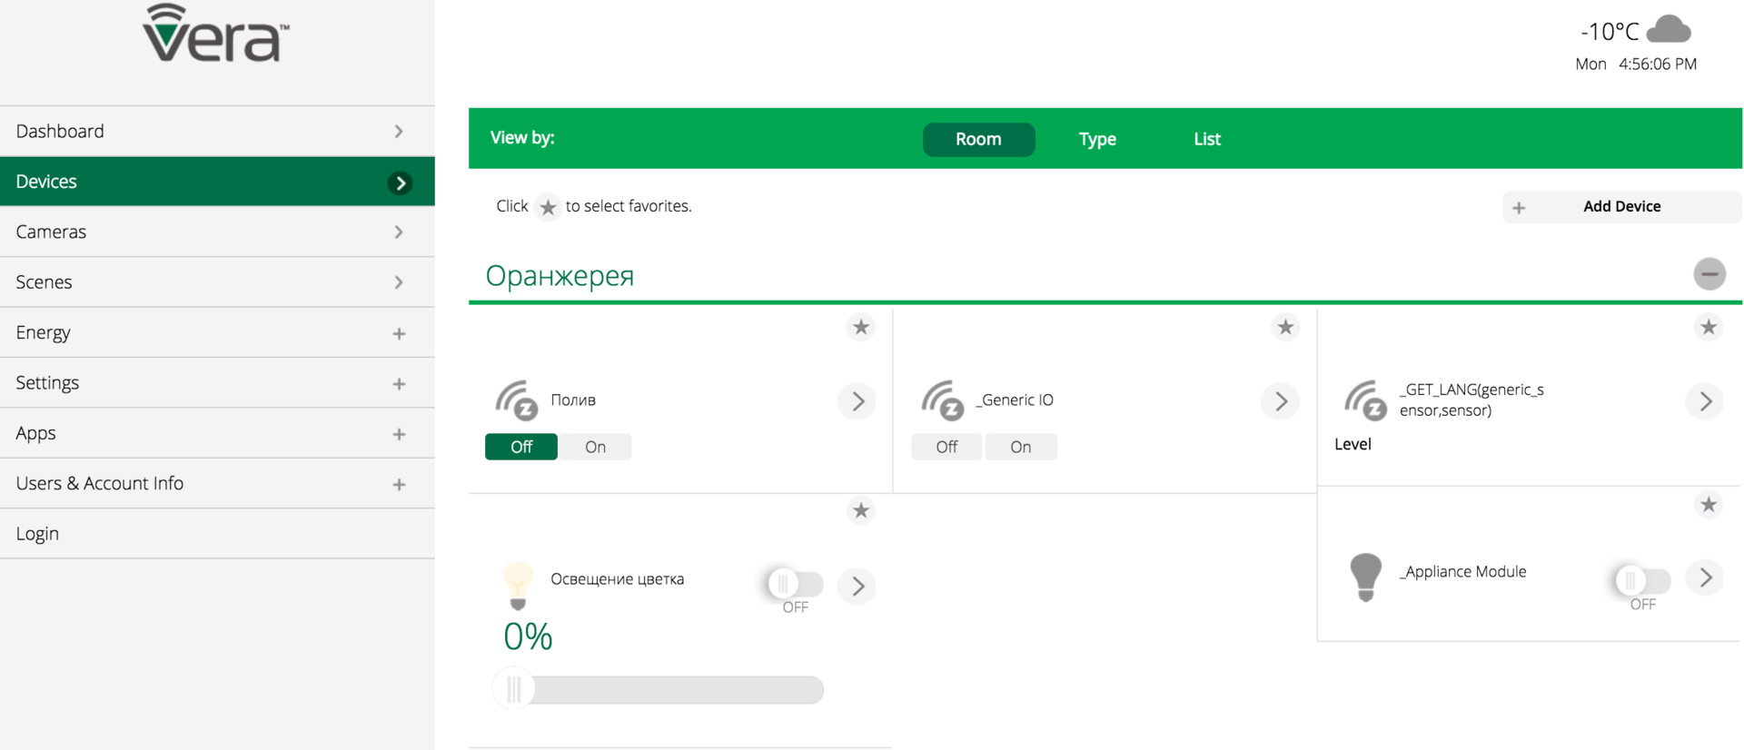Open the Scenes menu item
Screen dimensions: 1744x750
(217, 282)
